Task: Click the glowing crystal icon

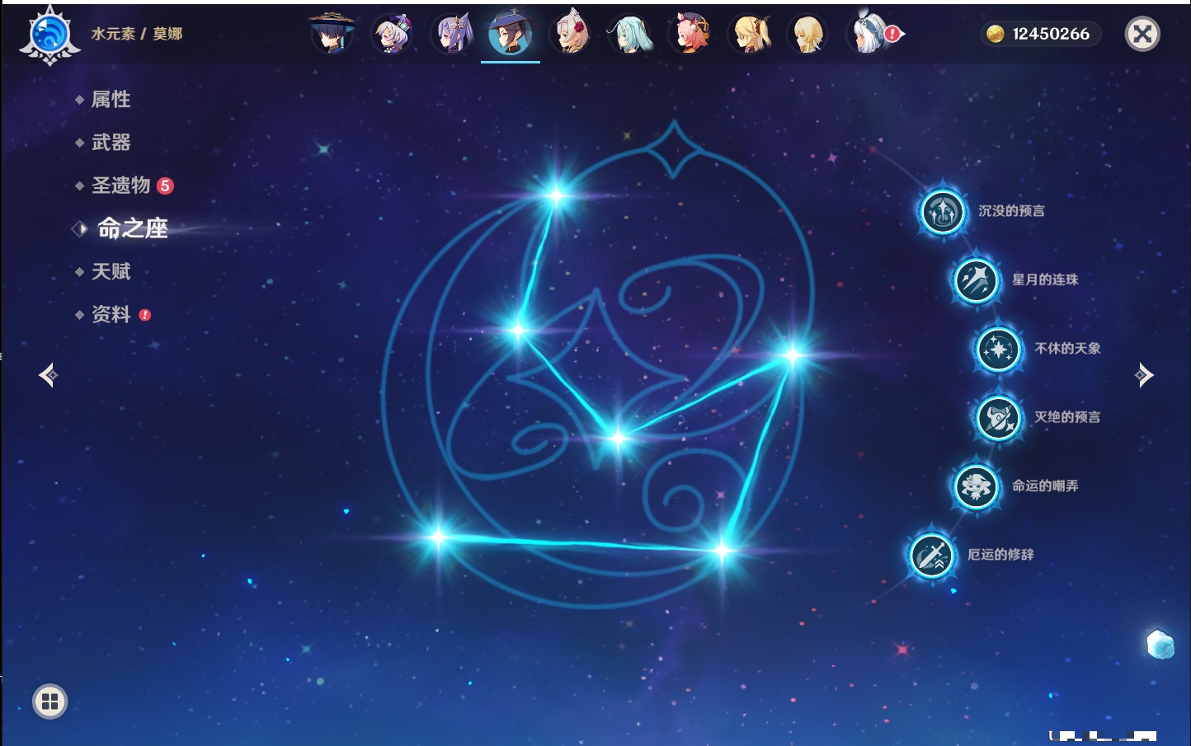Action: (1160, 644)
